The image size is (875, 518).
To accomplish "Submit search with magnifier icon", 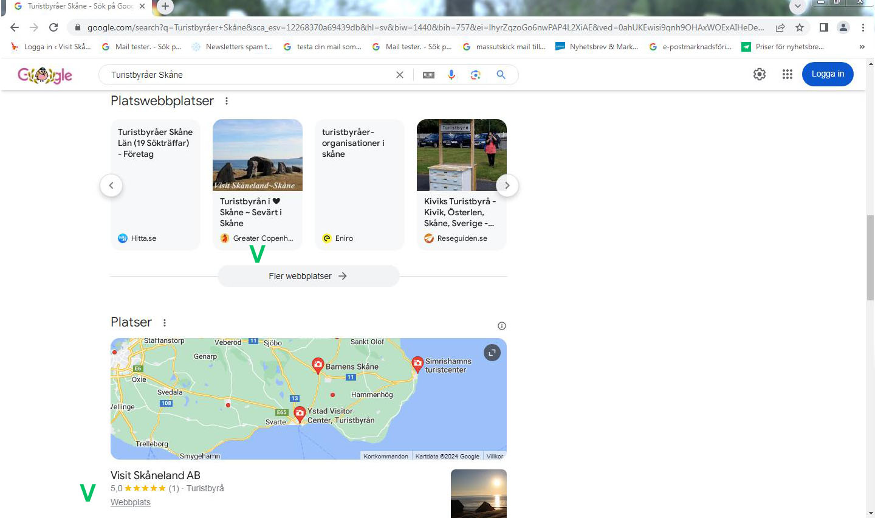I will pos(501,75).
